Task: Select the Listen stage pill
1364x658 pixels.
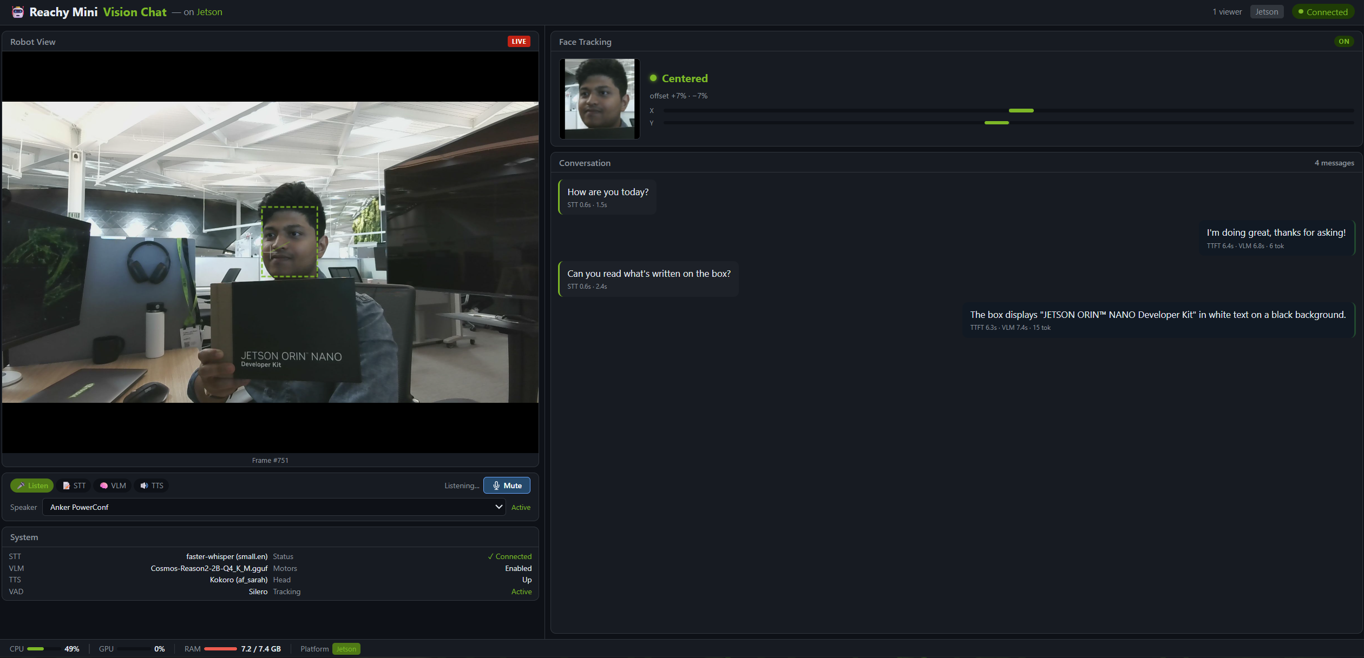Action: [x=32, y=486]
